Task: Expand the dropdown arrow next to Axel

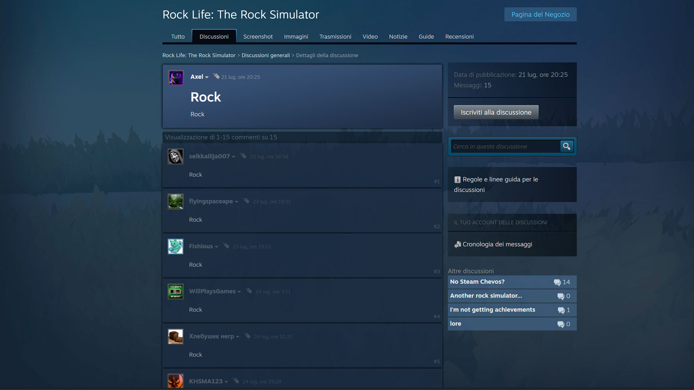Action: [207, 77]
